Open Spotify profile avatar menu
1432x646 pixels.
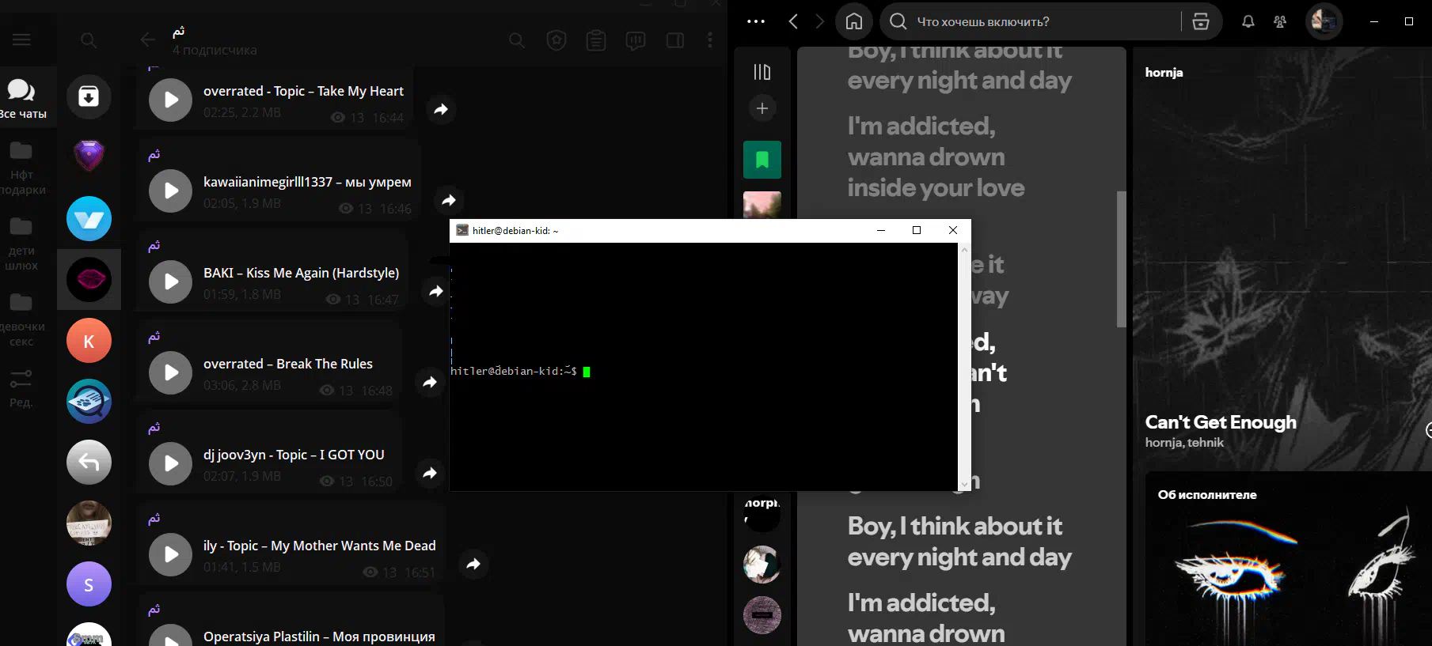click(1324, 21)
